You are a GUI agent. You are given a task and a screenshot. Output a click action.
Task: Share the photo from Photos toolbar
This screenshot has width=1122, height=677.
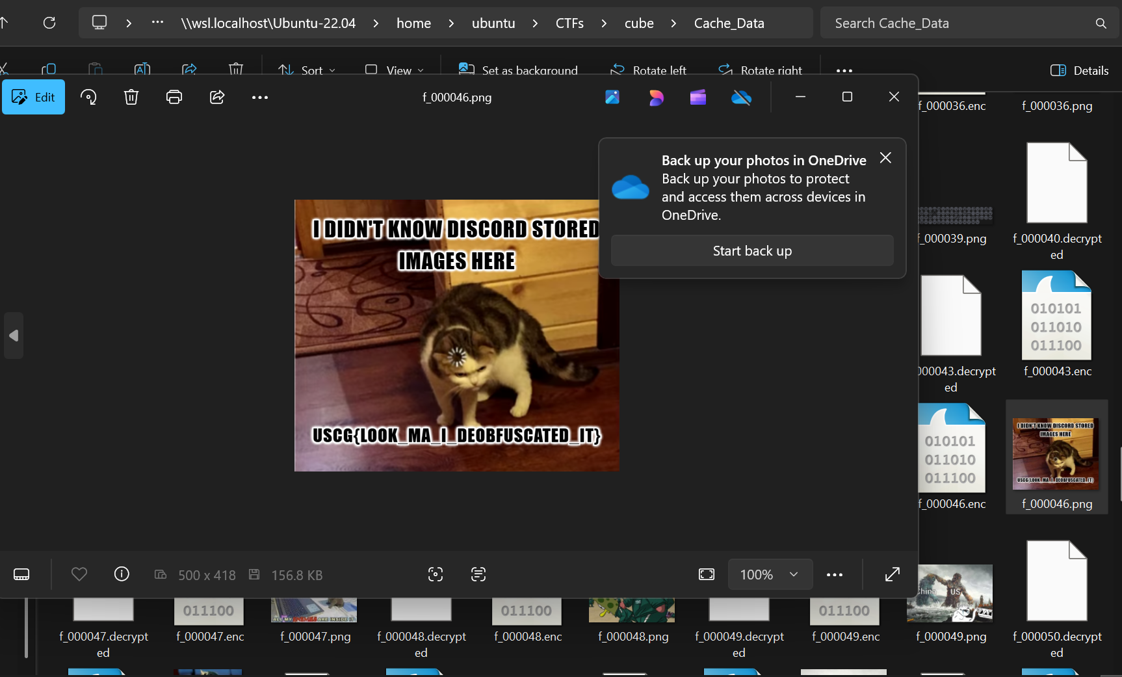tap(217, 97)
